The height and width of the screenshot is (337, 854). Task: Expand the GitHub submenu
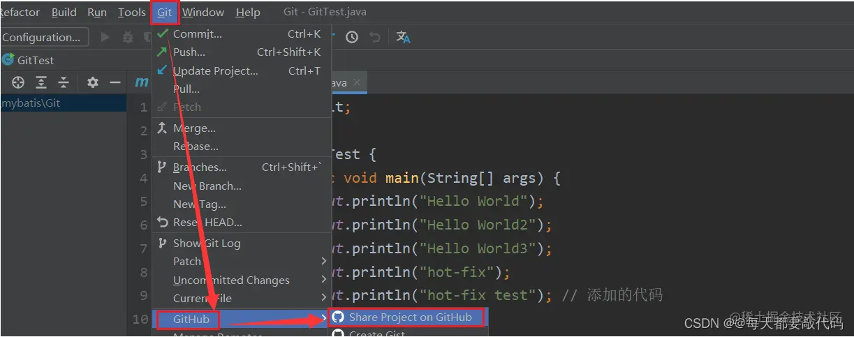241,320
